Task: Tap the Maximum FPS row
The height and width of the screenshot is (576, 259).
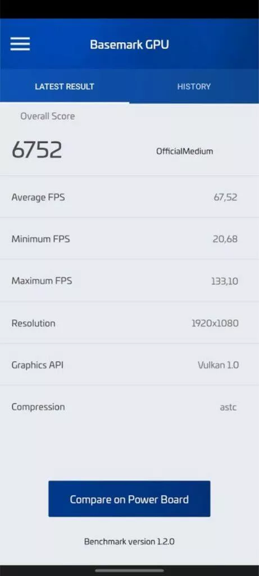Action: (129, 281)
